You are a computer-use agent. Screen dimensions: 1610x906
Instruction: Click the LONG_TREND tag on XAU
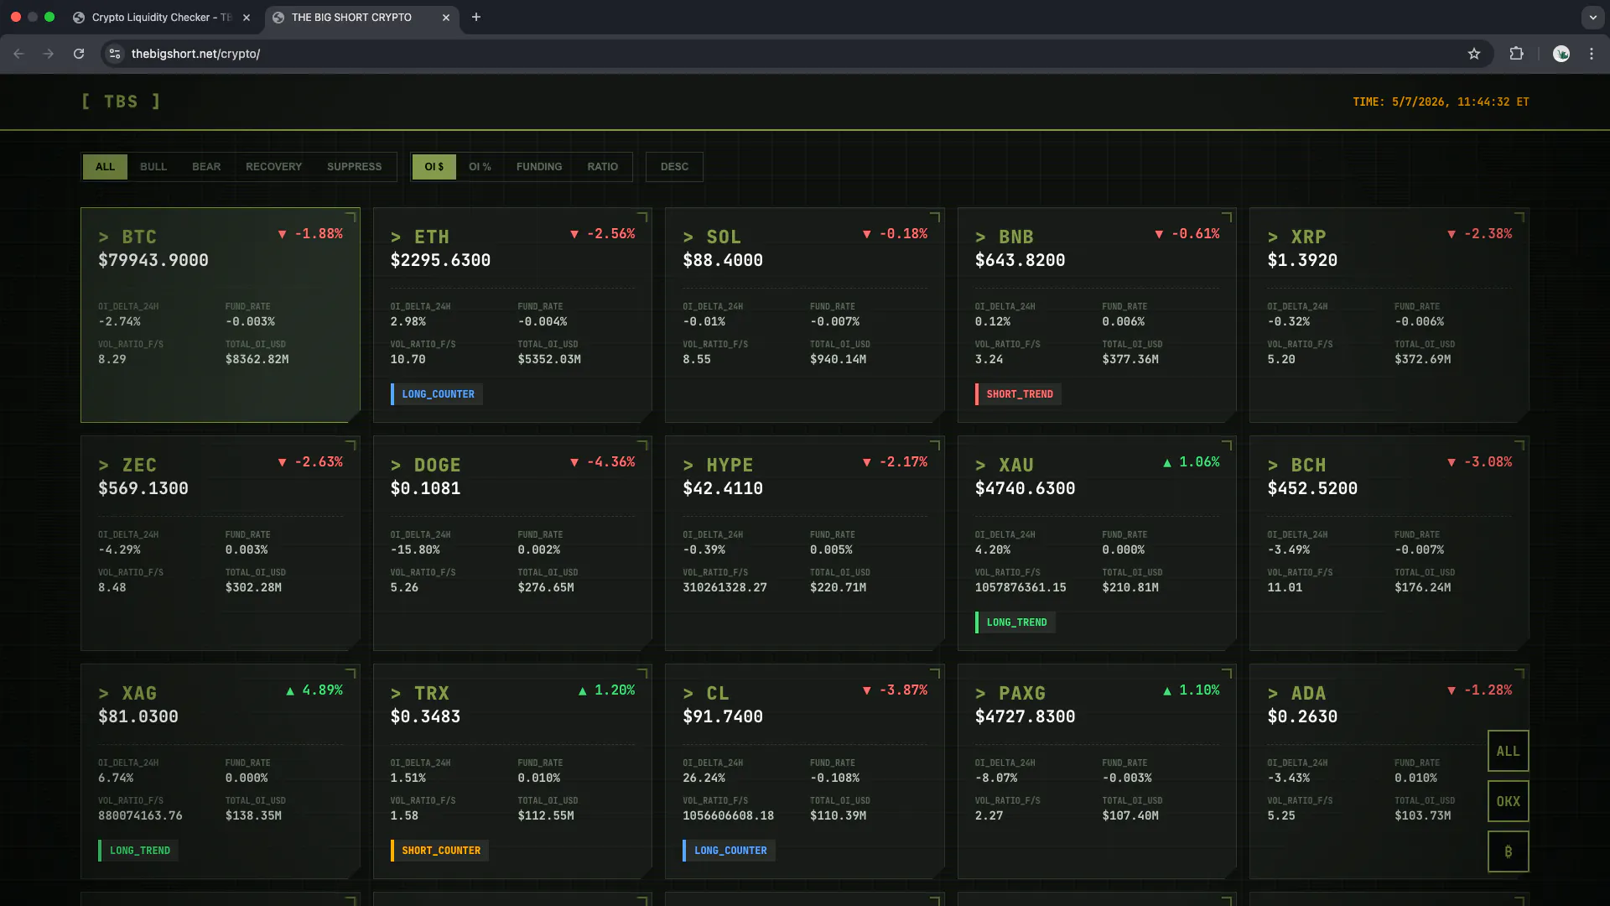[1015, 622]
